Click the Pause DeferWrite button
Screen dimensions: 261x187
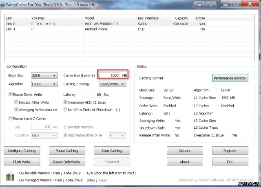[67, 162]
